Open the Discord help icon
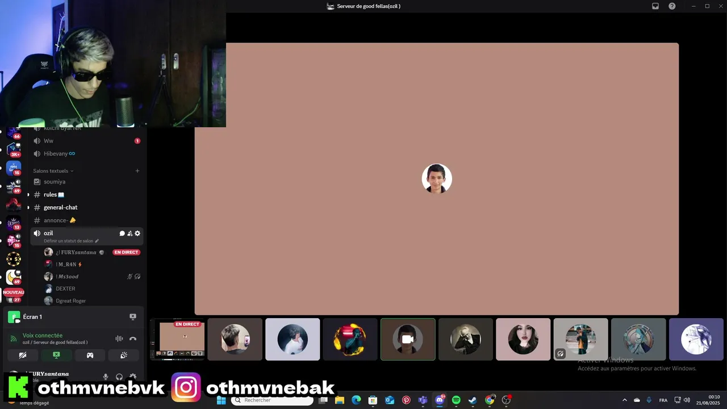 click(672, 6)
